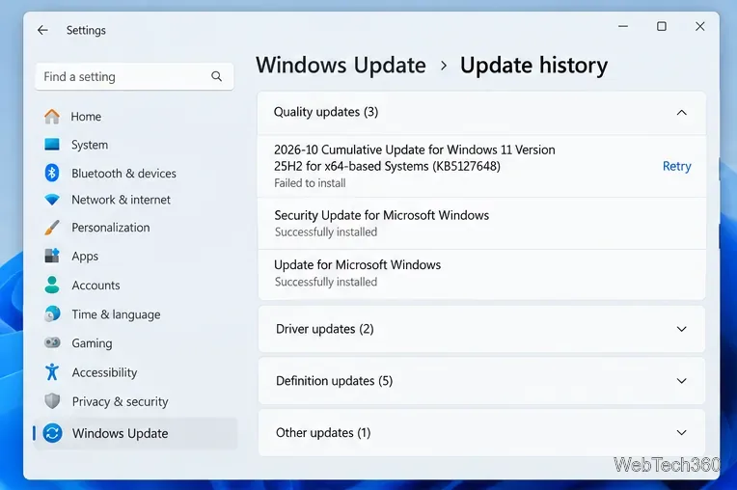Click the Bluetooth icon in sidebar
The width and height of the screenshot is (737, 490).
point(52,173)
